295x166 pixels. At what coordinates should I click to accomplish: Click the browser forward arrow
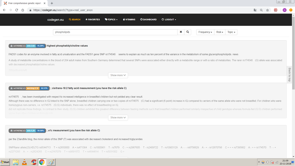click(10, 10)
